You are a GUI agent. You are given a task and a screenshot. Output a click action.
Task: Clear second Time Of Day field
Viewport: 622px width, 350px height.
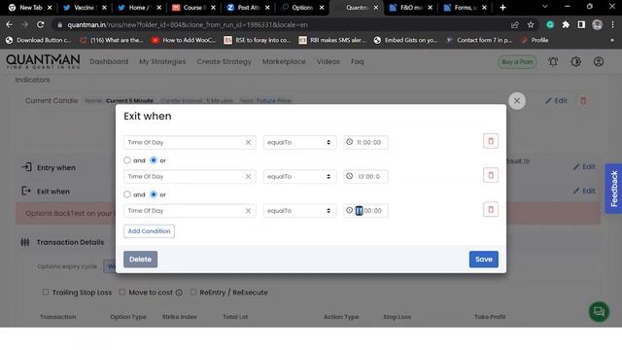(x=248, y=177)
